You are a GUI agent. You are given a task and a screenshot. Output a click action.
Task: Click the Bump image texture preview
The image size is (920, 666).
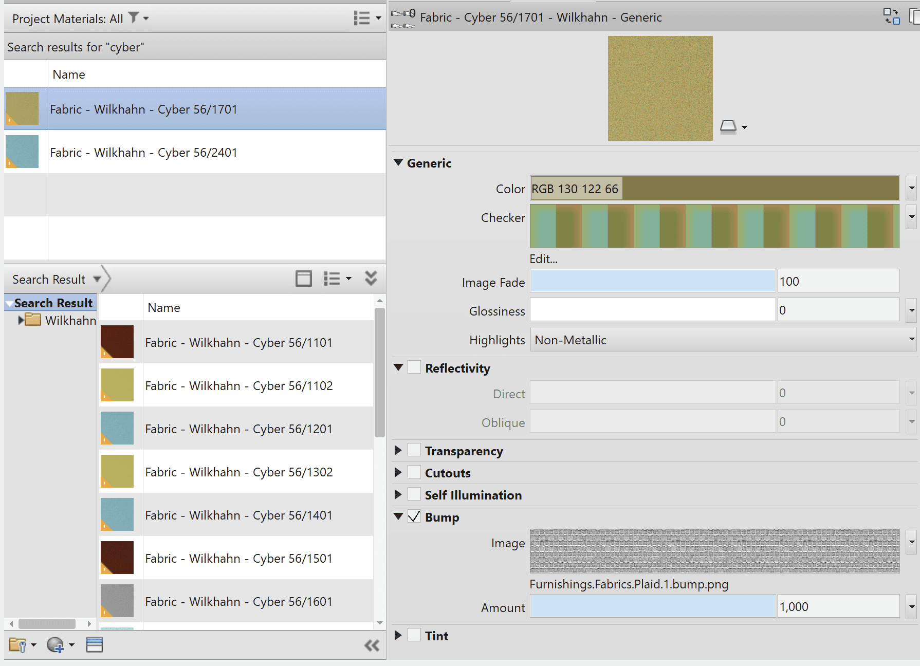point(715,551)
